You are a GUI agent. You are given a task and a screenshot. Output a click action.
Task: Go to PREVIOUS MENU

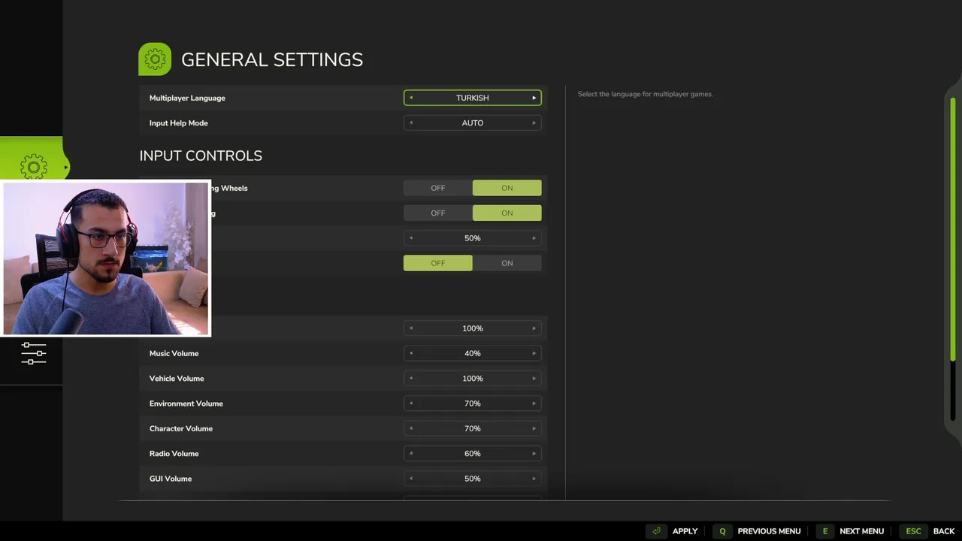click(769, 531)
